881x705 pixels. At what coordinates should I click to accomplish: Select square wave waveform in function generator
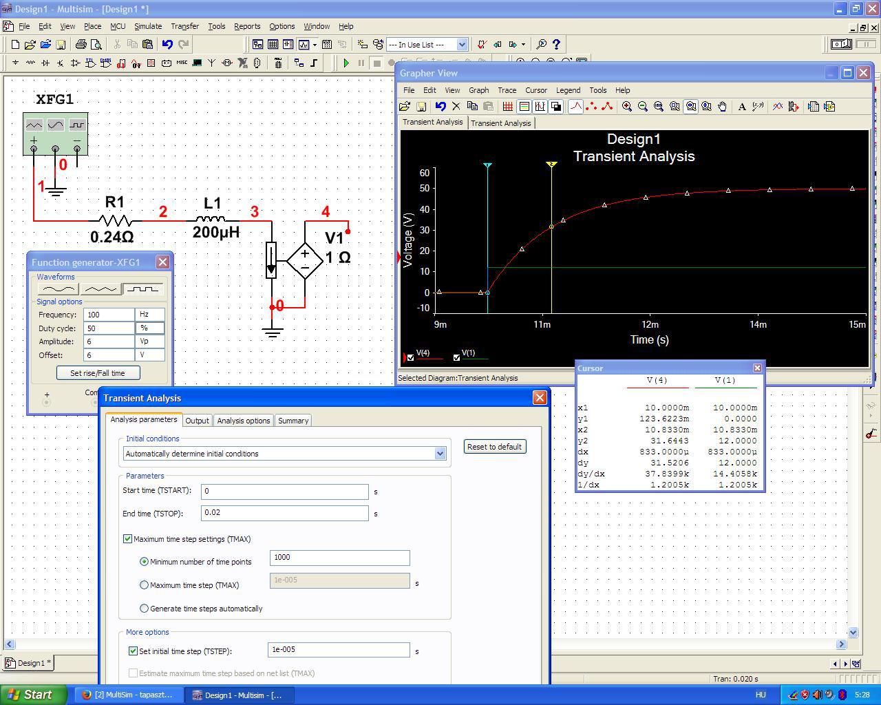142,289
